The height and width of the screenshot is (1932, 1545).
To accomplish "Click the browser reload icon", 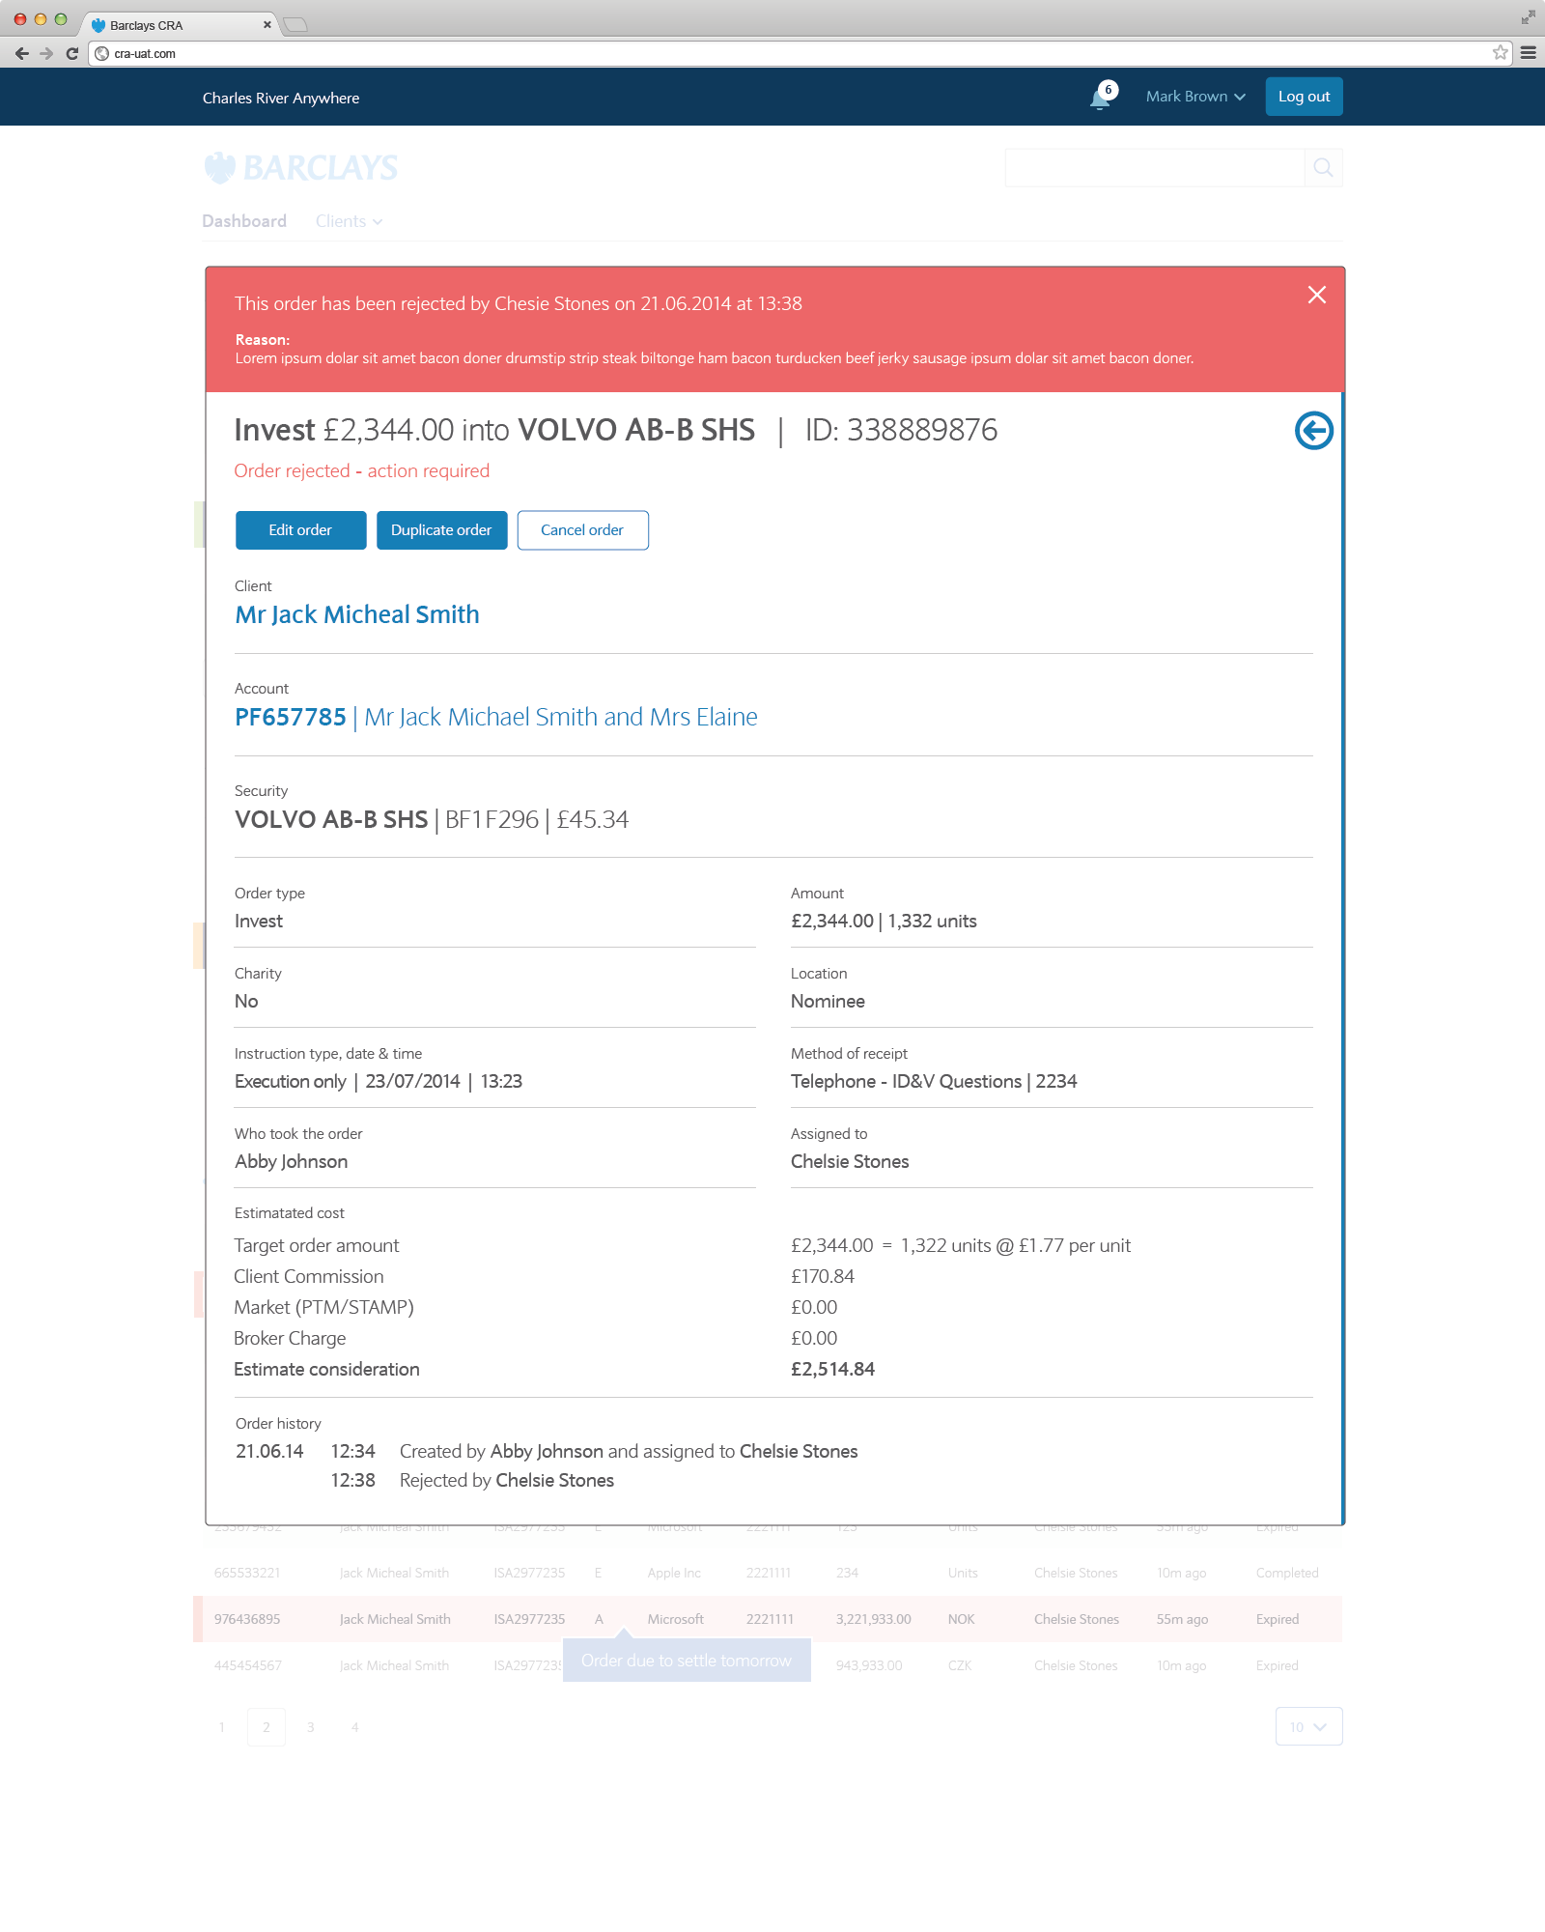I will (x=71, y=54).
